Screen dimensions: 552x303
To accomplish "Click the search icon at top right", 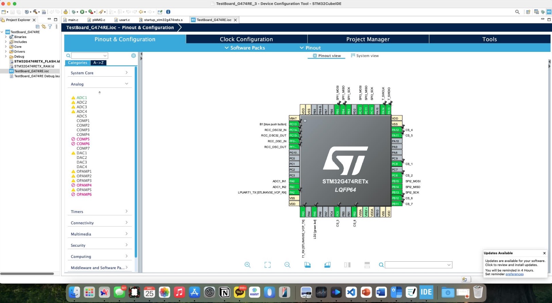I will click(517, 12).
